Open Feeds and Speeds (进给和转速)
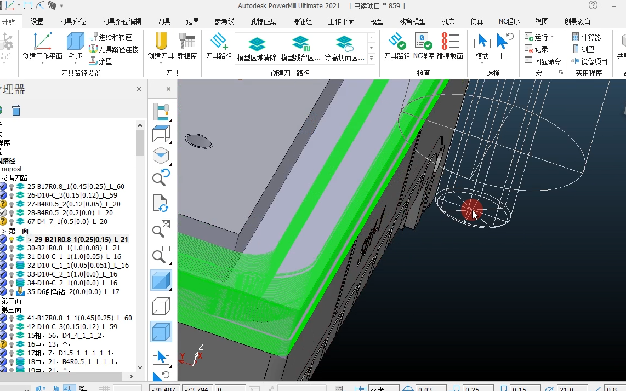The image size is (626, 391). tap(110, 37)
